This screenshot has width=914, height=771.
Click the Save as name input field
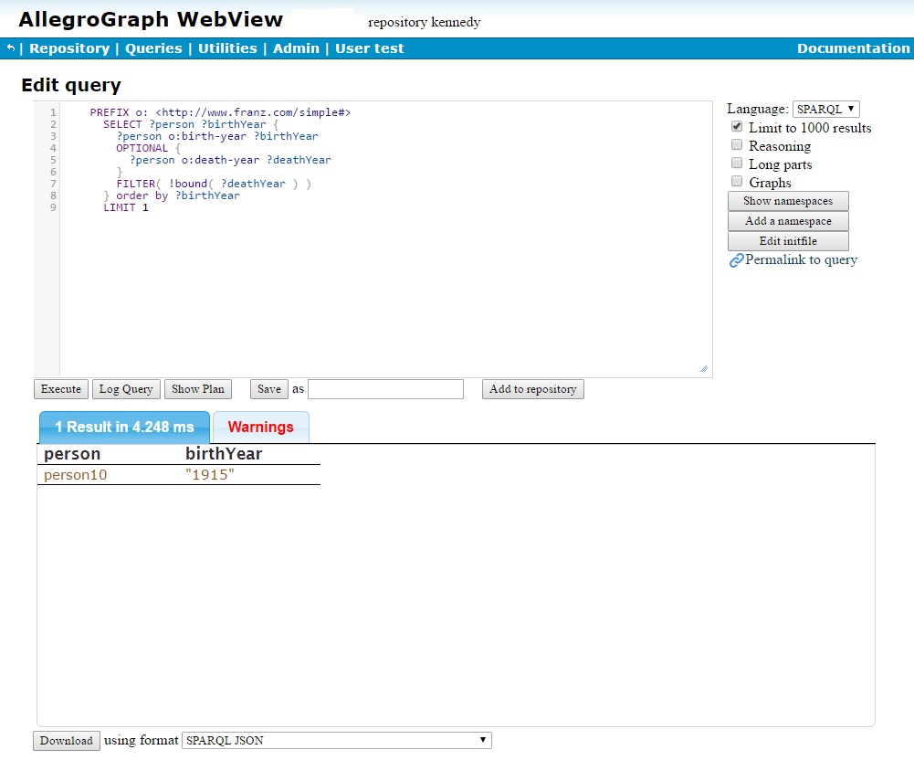point(385,389)
